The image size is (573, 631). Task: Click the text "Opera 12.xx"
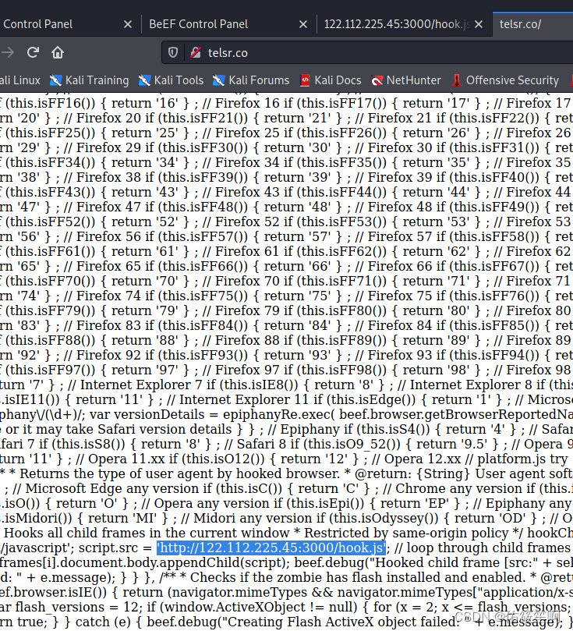click(x=423, y=459)
